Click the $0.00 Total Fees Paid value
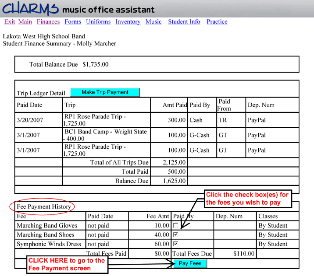Viewport: 314px width, 276px height. (x=162, y=254)
